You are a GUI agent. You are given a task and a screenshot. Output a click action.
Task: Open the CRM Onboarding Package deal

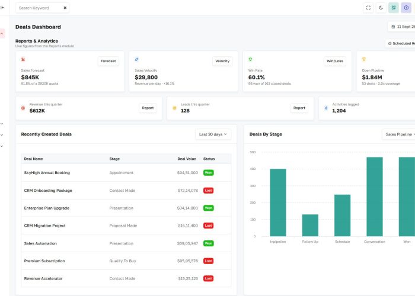click(48, 190)
